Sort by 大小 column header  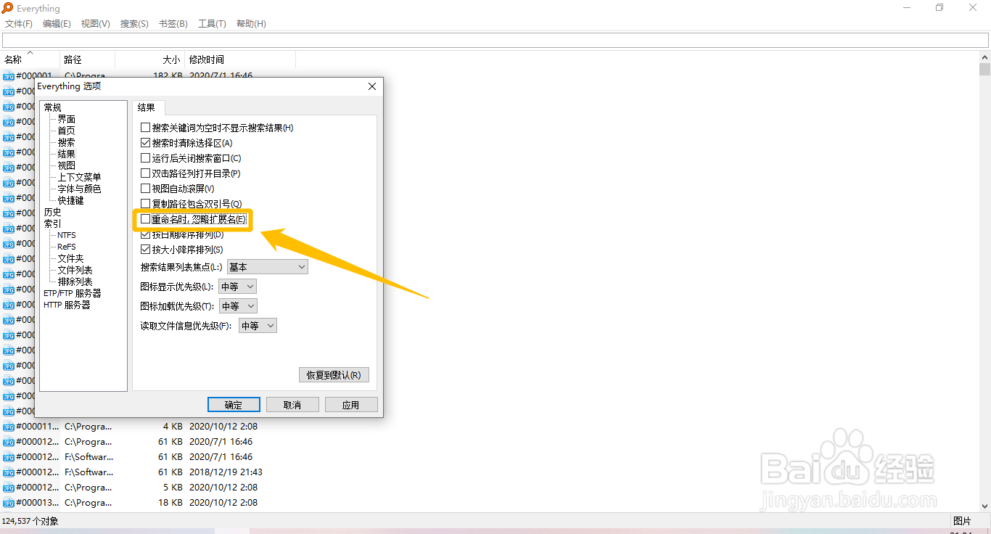[149, 59]
